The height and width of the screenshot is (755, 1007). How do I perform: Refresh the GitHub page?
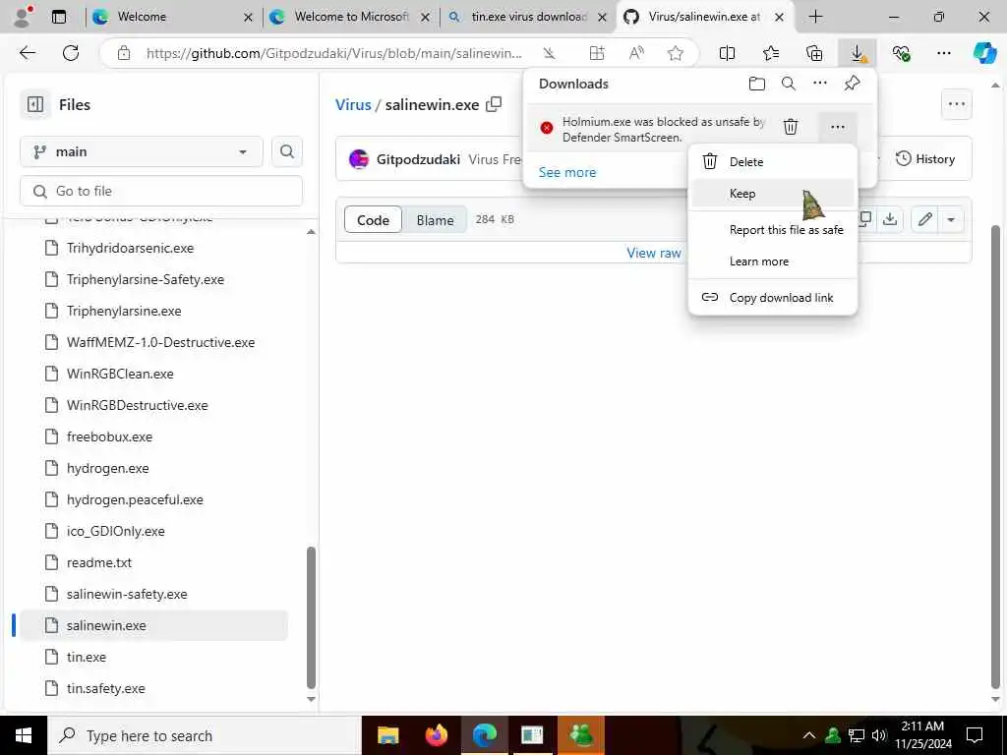click(71, 53)
